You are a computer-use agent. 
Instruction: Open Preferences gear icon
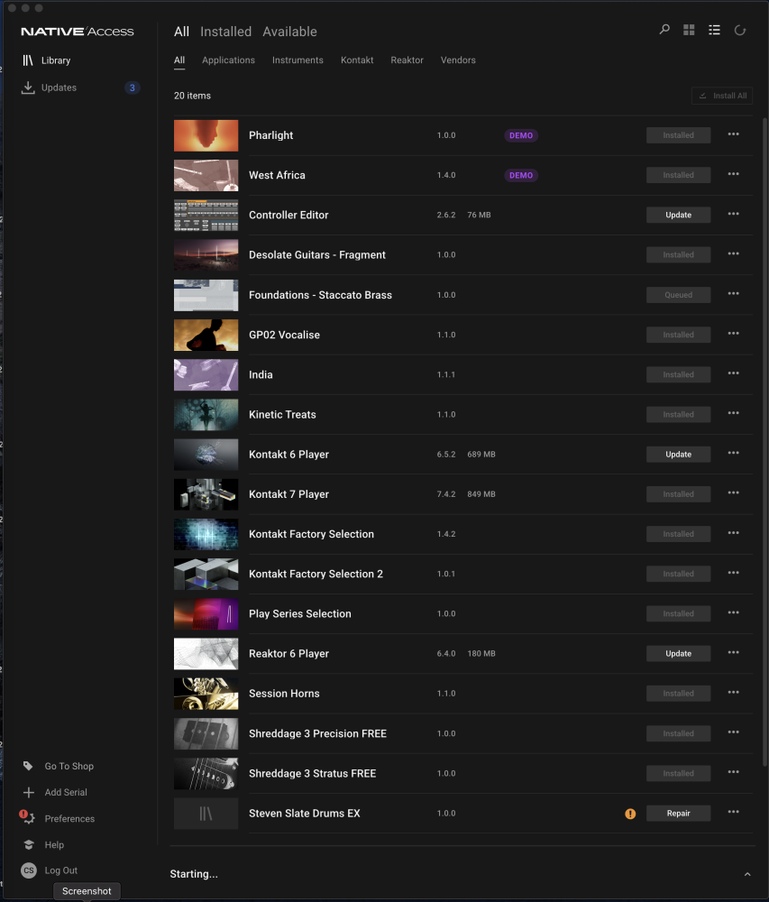point(28,817)
